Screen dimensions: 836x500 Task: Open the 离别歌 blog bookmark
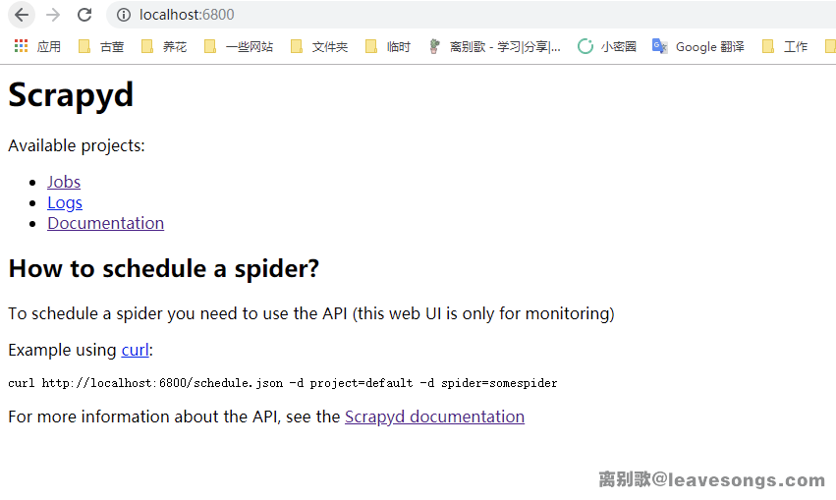tap(494, 46)
